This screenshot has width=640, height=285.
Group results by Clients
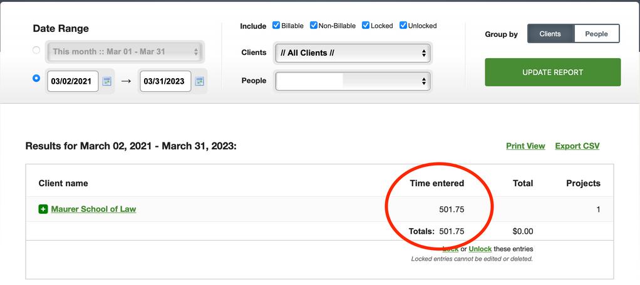pyautogui.click(x=550, y=34)
